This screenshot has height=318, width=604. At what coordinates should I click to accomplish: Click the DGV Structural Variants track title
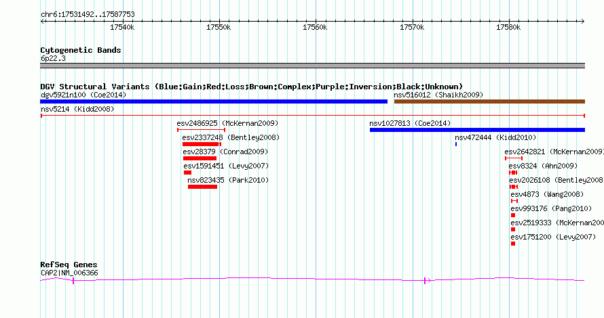click(x=251, y=87)
